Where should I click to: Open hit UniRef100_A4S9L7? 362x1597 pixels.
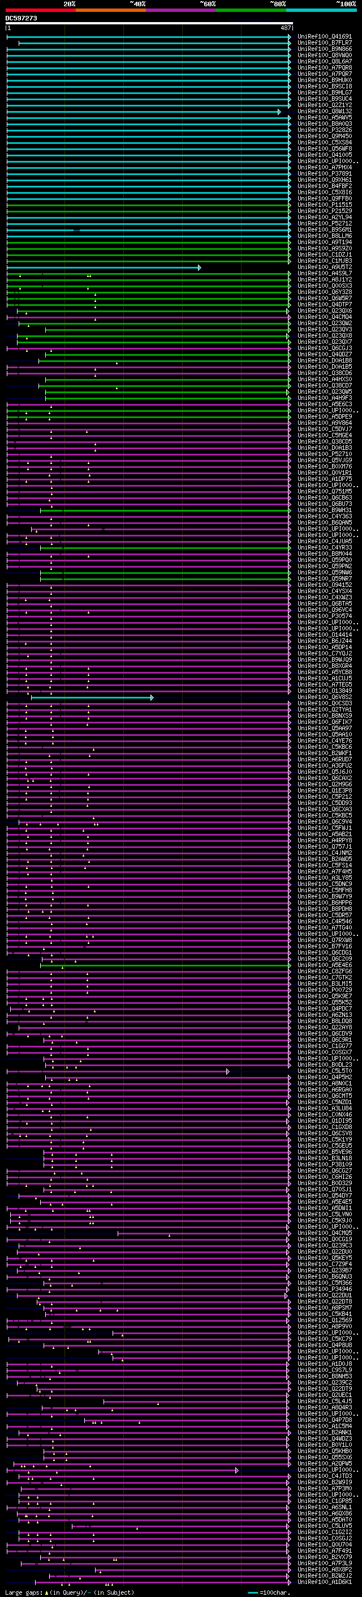click(x=324, y=274)
